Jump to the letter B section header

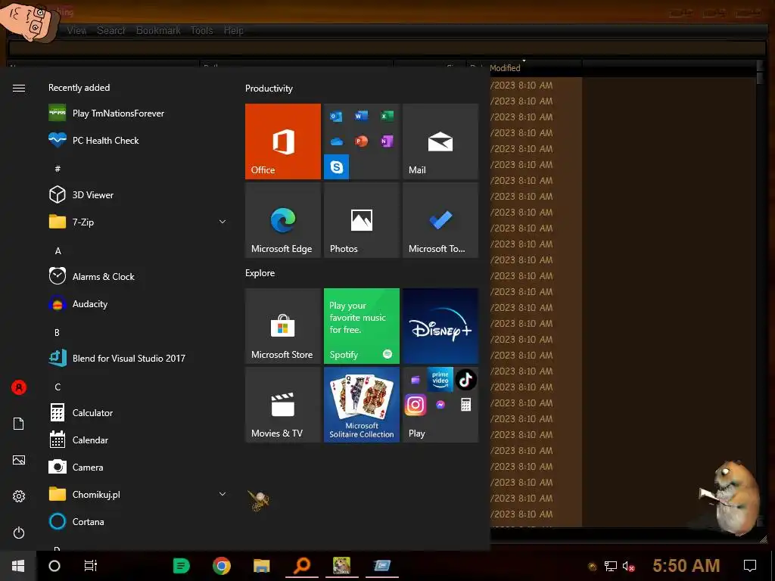click(57, 333)
